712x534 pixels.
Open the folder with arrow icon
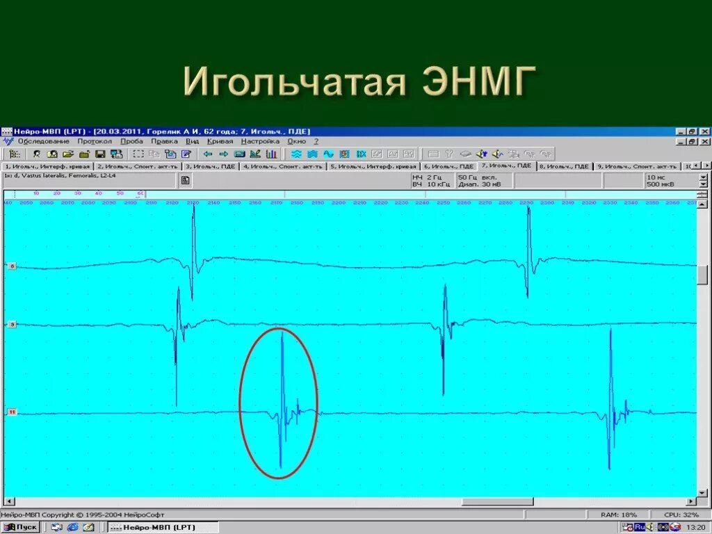coord(68,154)
